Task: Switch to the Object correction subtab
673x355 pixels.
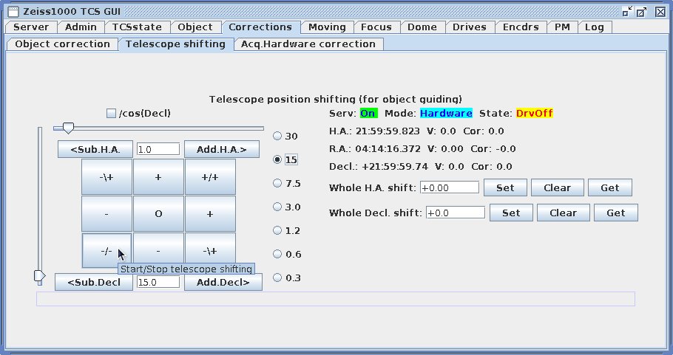Action: tap(62, 44)
